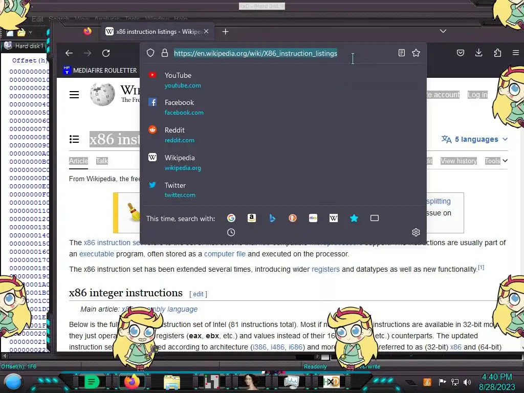This screenshot has width=524, height=393.
Task: Choose the YouTube suggestion
Action: click(282, 80)
